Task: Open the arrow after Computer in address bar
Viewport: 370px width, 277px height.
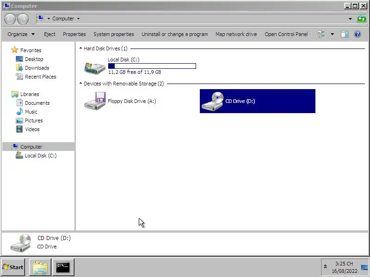Action: (78, 18)
